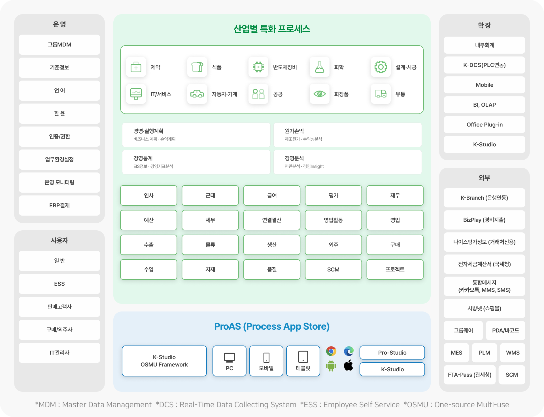544x417 pixels.
Task: Click the Chrome browser icon
Action: [331, 351]
